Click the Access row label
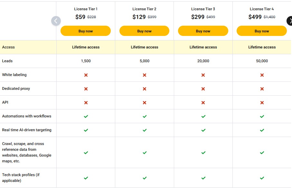The width and height of the screenshot is (292, 188). (8, 47)
